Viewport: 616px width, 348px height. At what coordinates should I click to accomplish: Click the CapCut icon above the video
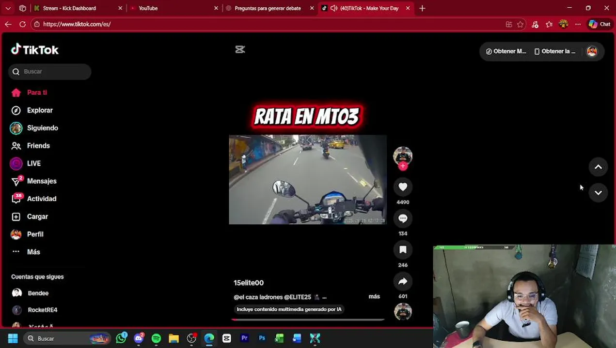pyautogui.click(x=240, y=49)
